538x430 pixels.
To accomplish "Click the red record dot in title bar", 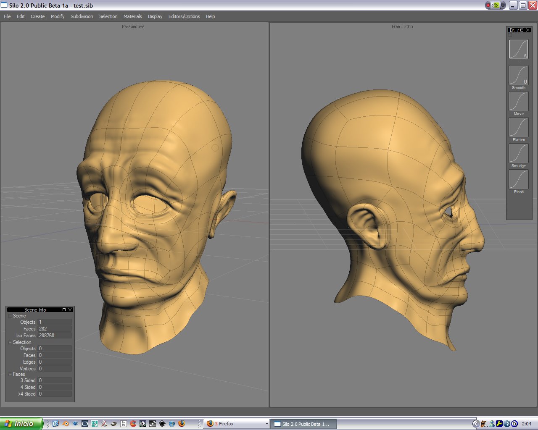I will (488, 5).
